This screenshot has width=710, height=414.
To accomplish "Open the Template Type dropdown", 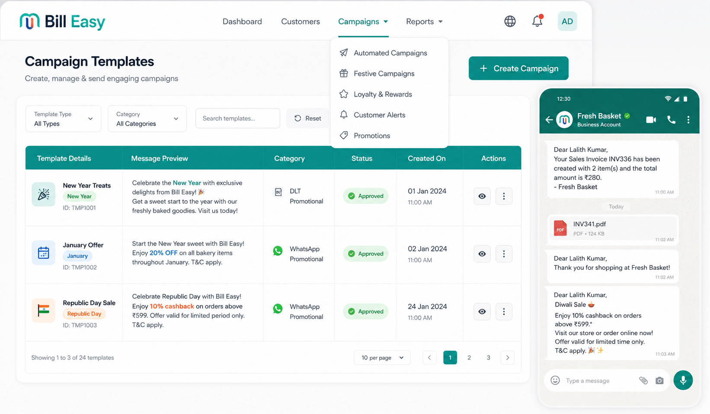I will (63, 118).
